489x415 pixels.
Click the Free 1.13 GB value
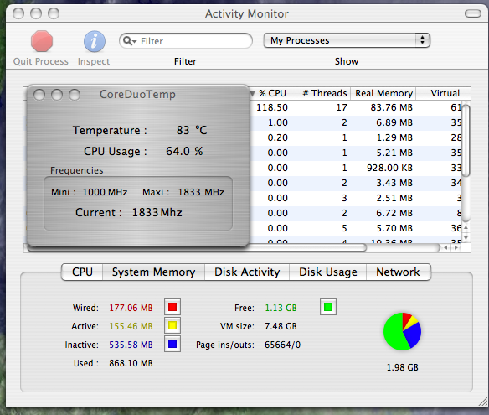(281, 308)
